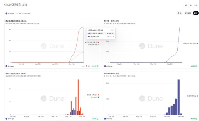Open @Oxvigo author link below daily addresses chart
199x121 pixels.
(108, 119)
